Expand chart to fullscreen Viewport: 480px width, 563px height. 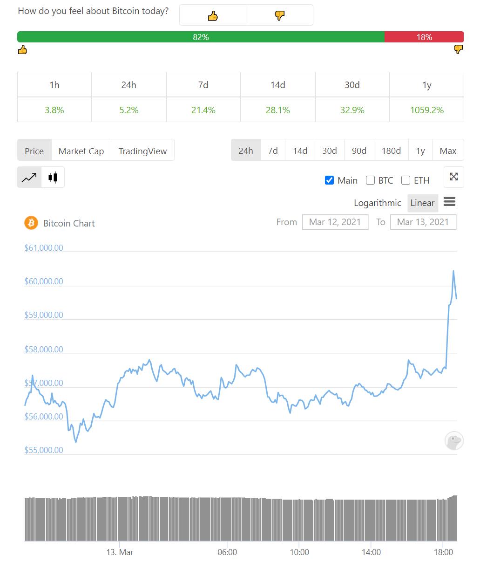pos(453,177)
